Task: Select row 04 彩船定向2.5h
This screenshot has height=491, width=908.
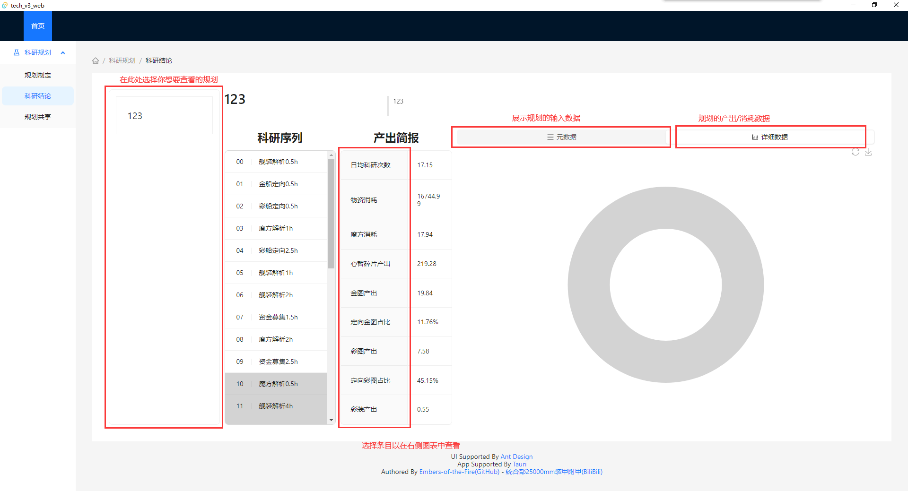Action: pos(276,250)
